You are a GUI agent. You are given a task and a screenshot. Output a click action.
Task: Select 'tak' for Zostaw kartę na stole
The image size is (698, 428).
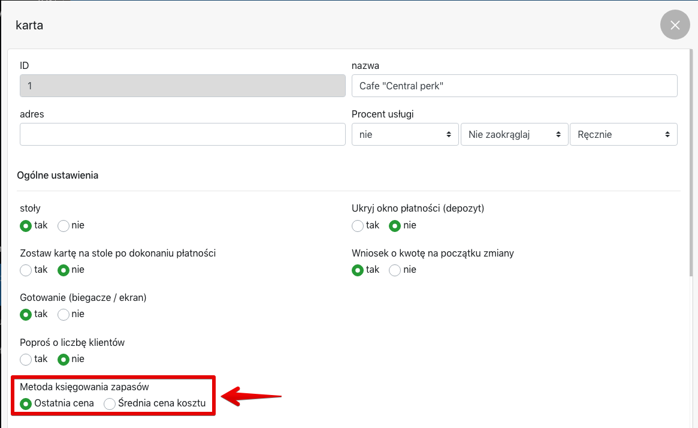click(26, 270)
